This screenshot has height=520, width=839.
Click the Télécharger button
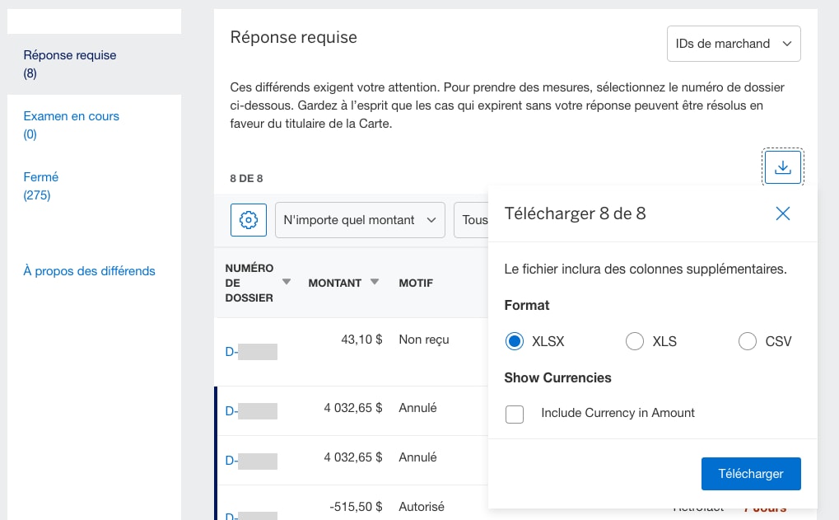click(750, 473)
